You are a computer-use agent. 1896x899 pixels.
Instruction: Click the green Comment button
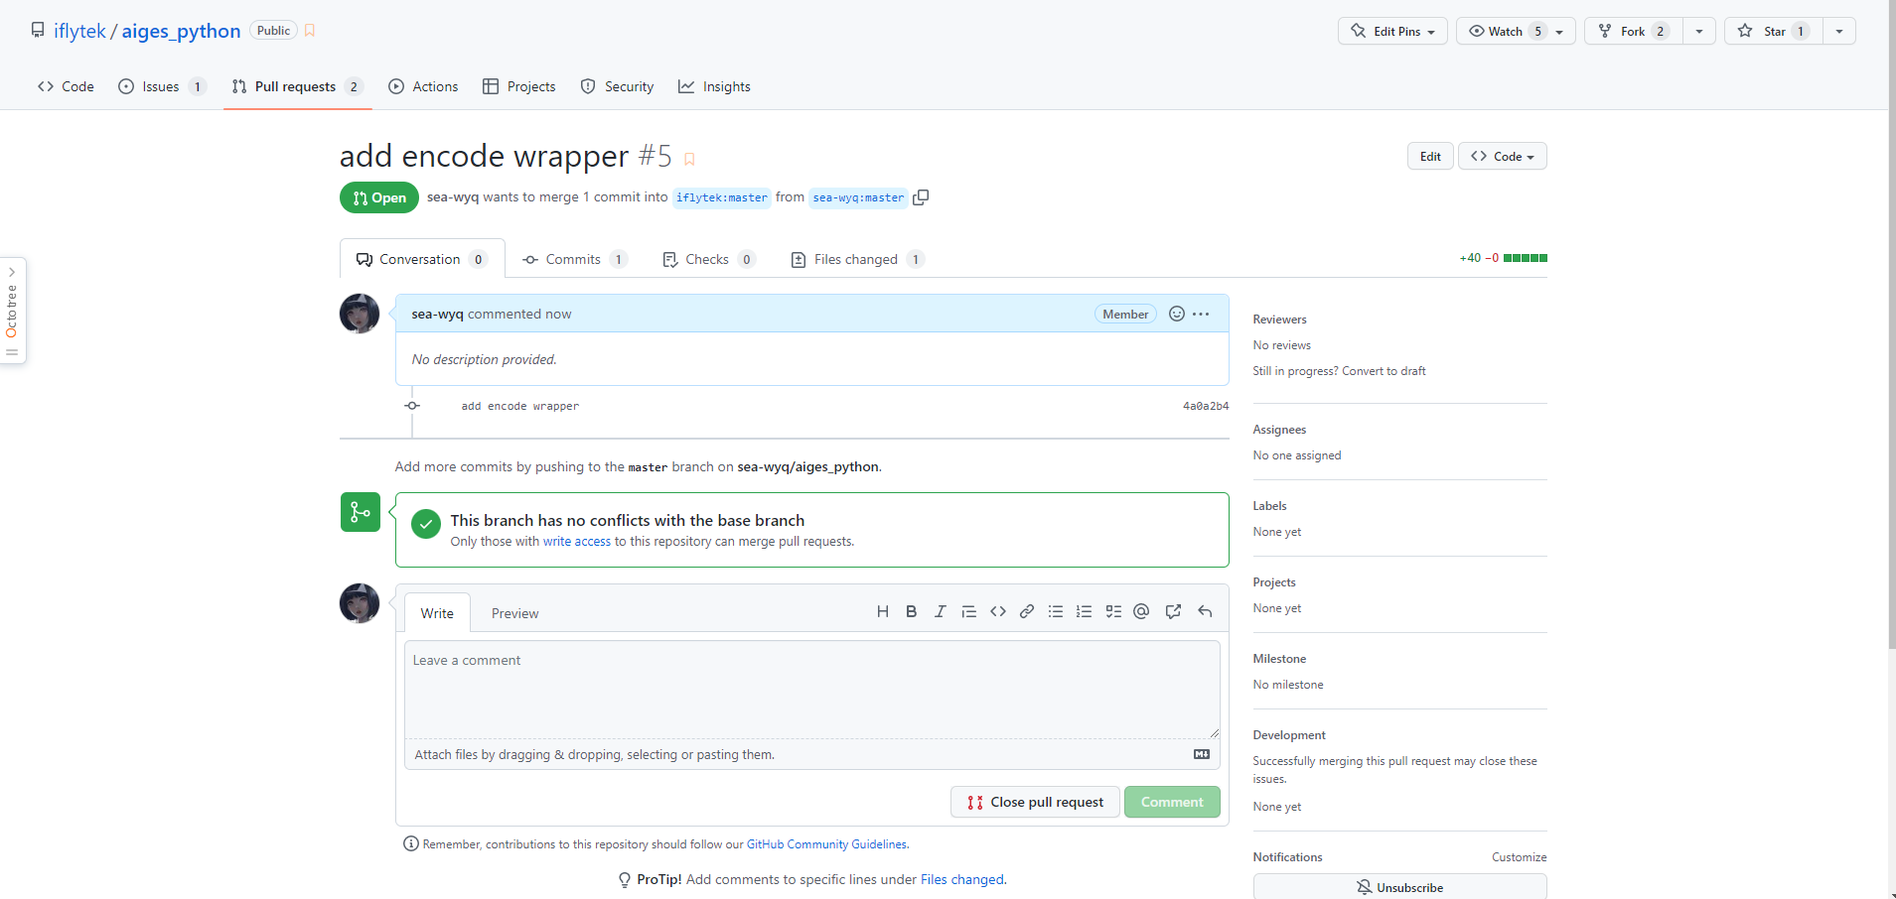(1172, 802)
